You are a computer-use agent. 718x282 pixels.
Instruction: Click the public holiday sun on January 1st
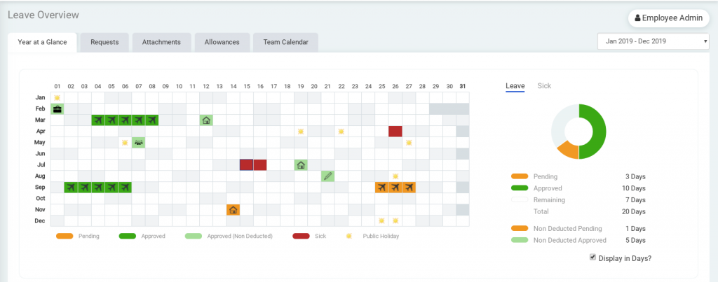tap(57, 98)
